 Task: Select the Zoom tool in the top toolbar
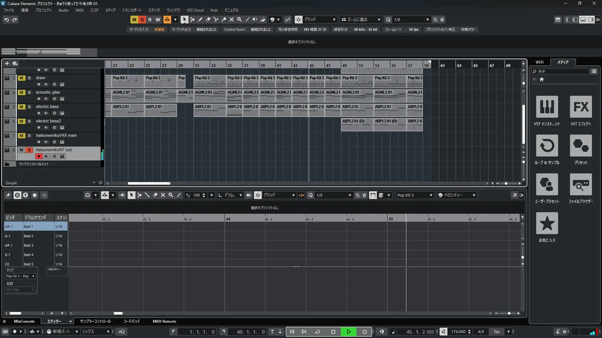click(240, 19)
